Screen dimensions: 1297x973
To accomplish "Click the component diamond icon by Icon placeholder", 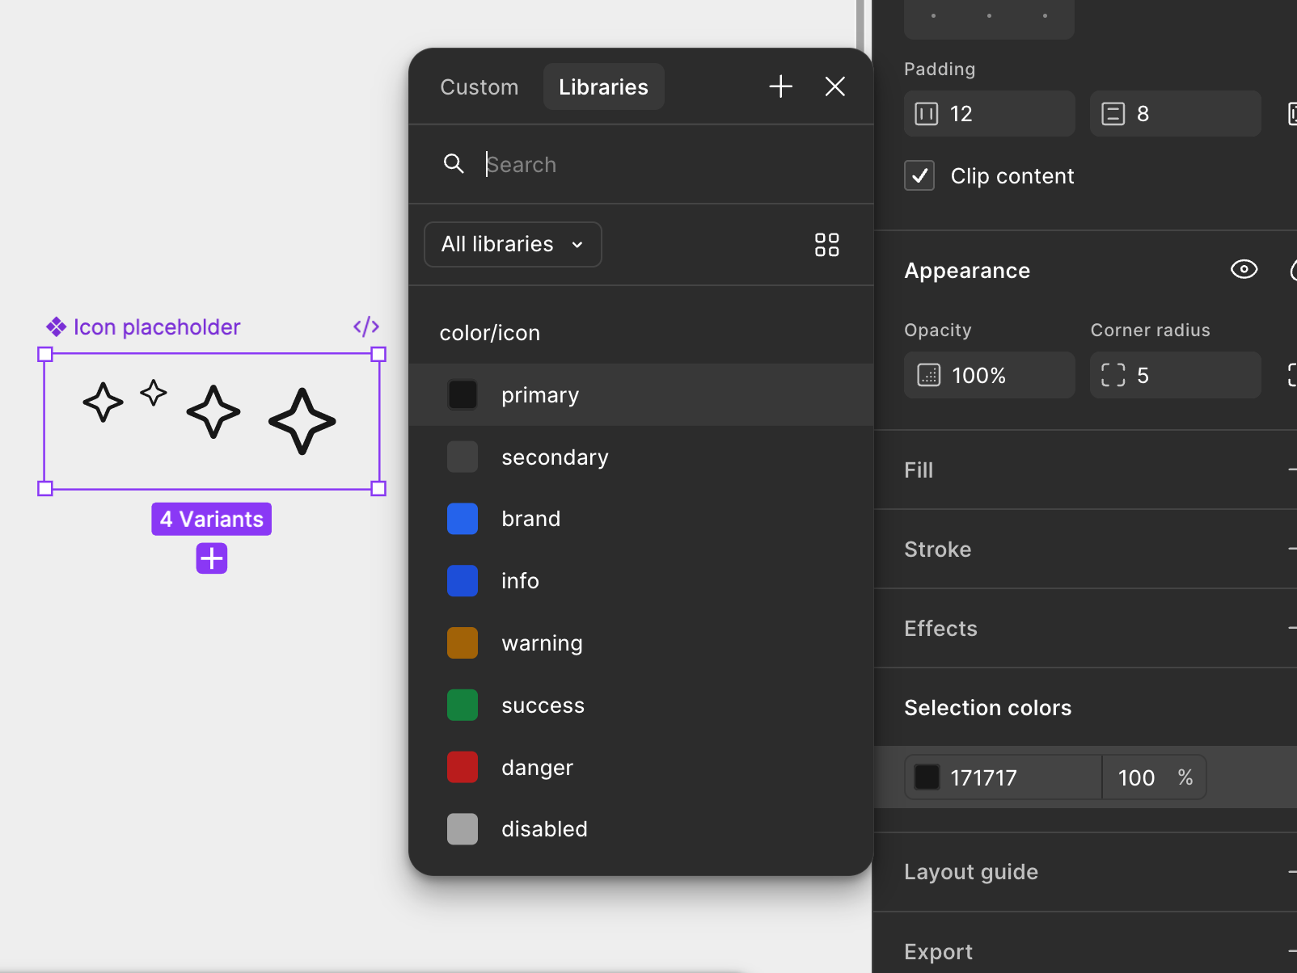I will [56, 326].
